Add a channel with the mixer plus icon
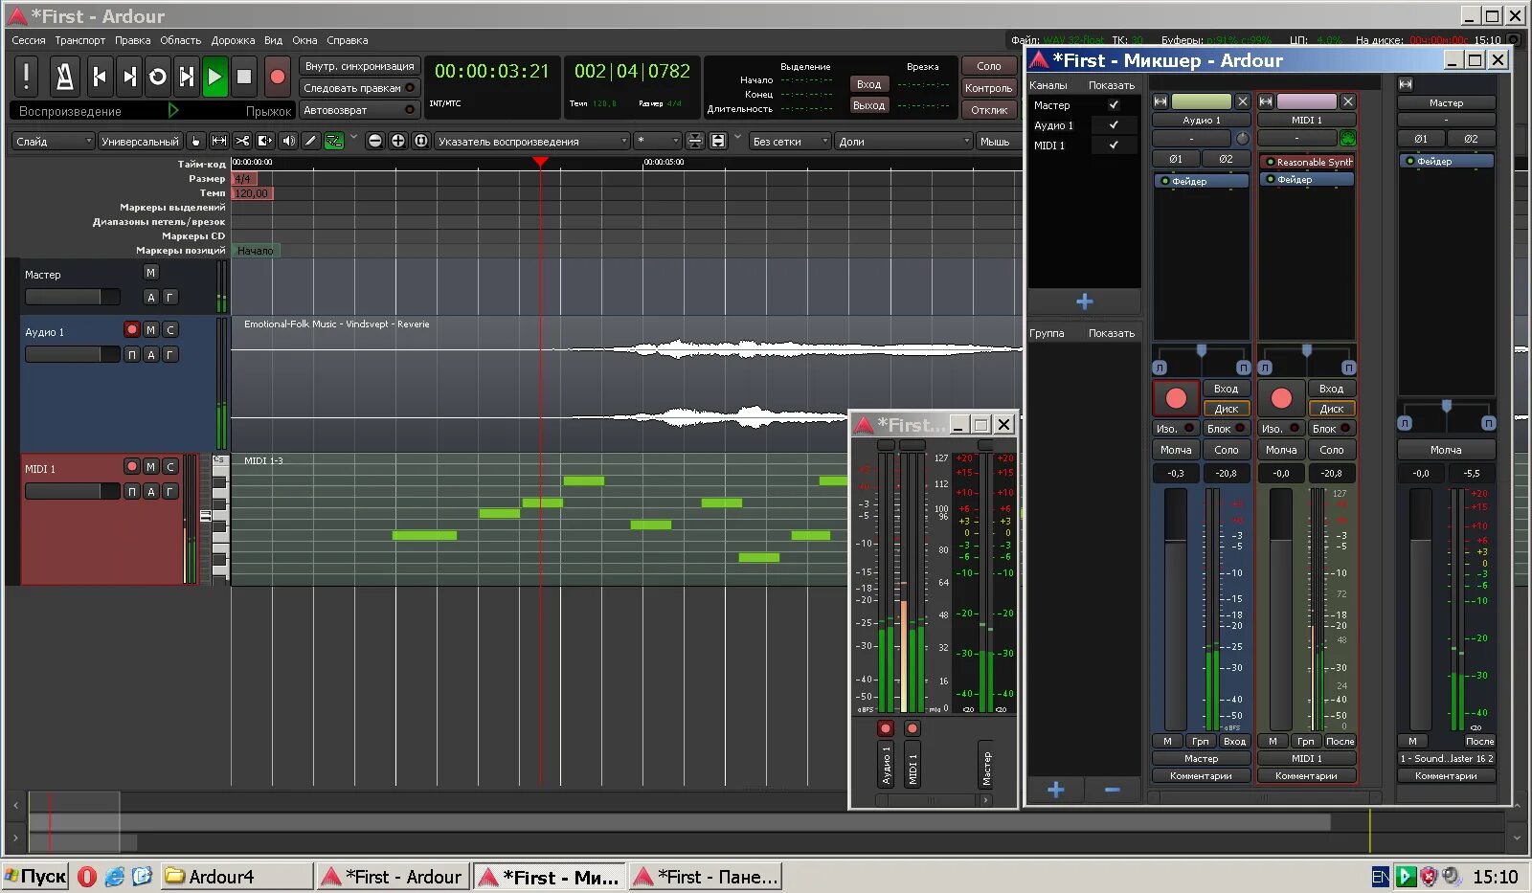Image resolution: width=1532 pixels, height=893 pixels. coord(1084,301)
